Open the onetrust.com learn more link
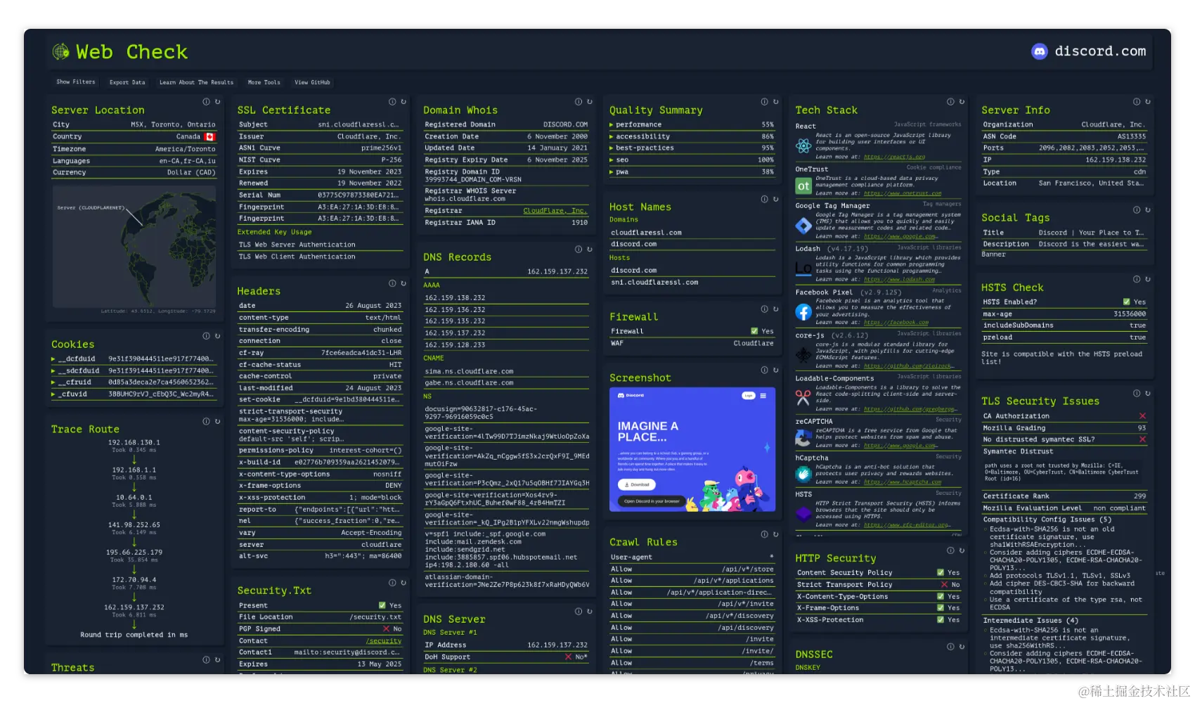 tap(903, 193)
